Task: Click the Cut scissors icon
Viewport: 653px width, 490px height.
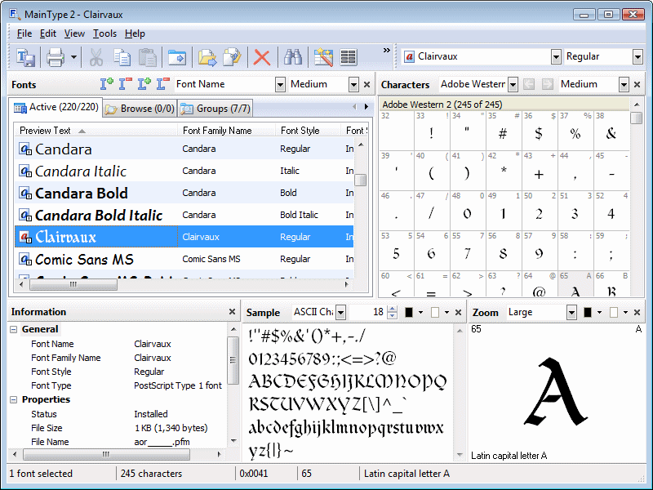Action: (x=96, y=57)
